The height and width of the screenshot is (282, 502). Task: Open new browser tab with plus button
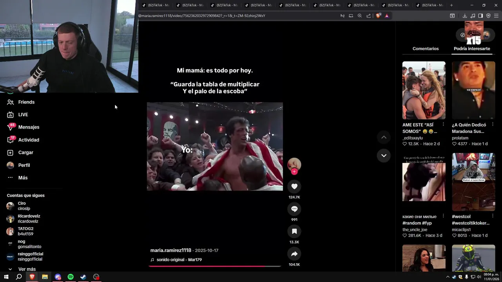451,5
